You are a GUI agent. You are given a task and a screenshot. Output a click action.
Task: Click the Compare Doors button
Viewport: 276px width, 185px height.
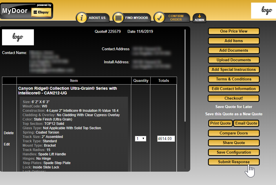tap(234, 133)
